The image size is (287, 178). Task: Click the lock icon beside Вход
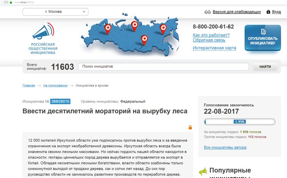[x=268, y=12]
